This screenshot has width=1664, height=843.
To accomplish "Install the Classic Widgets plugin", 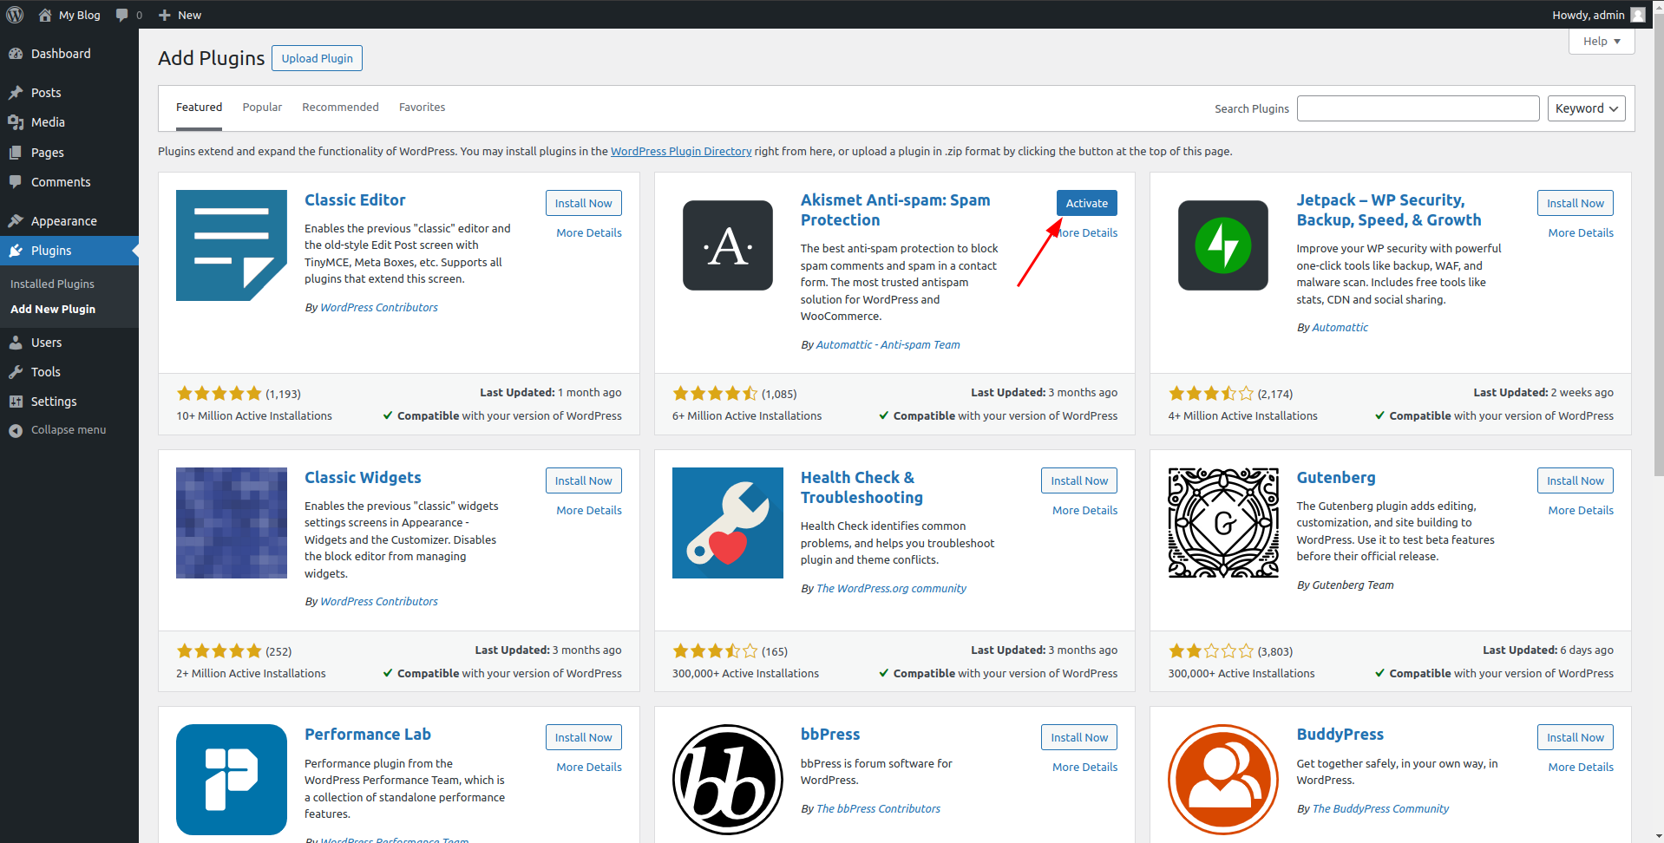I will [x=583, y=480].
